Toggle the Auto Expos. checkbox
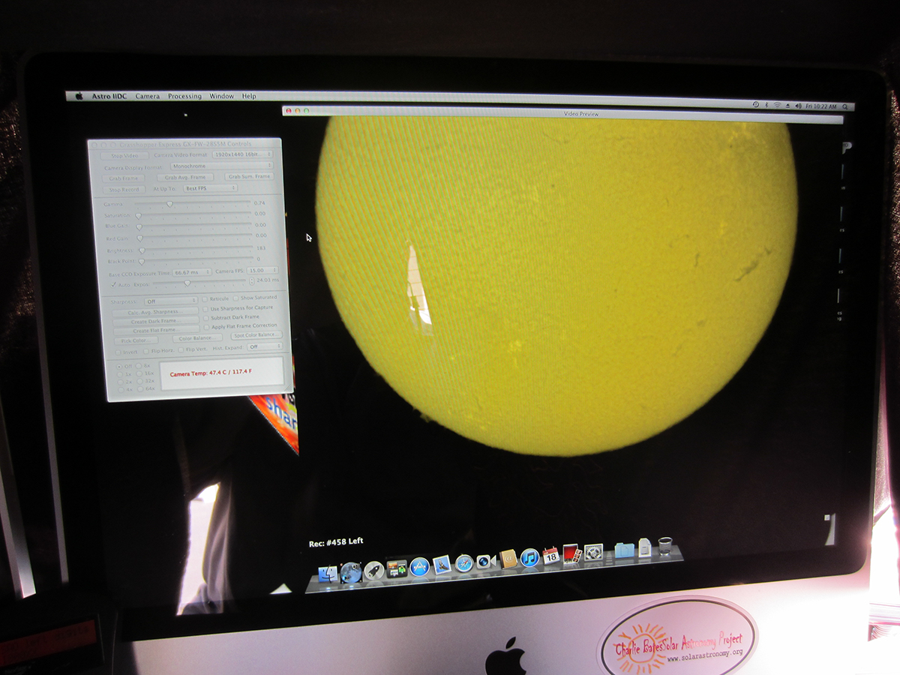 click(114, 285)
